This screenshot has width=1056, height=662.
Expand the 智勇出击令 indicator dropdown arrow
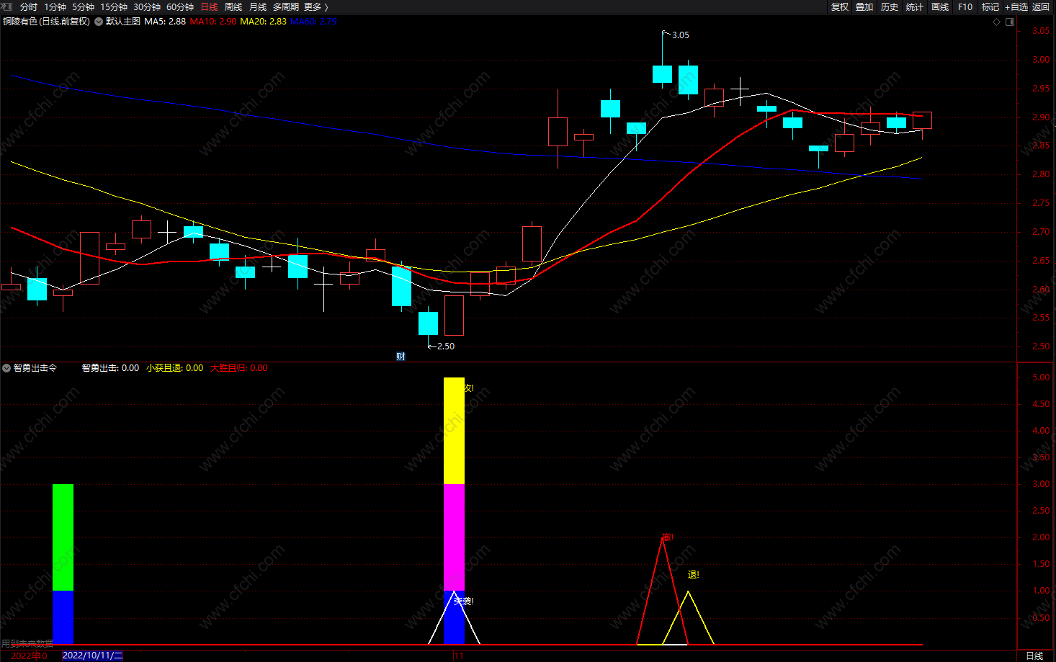6,368
